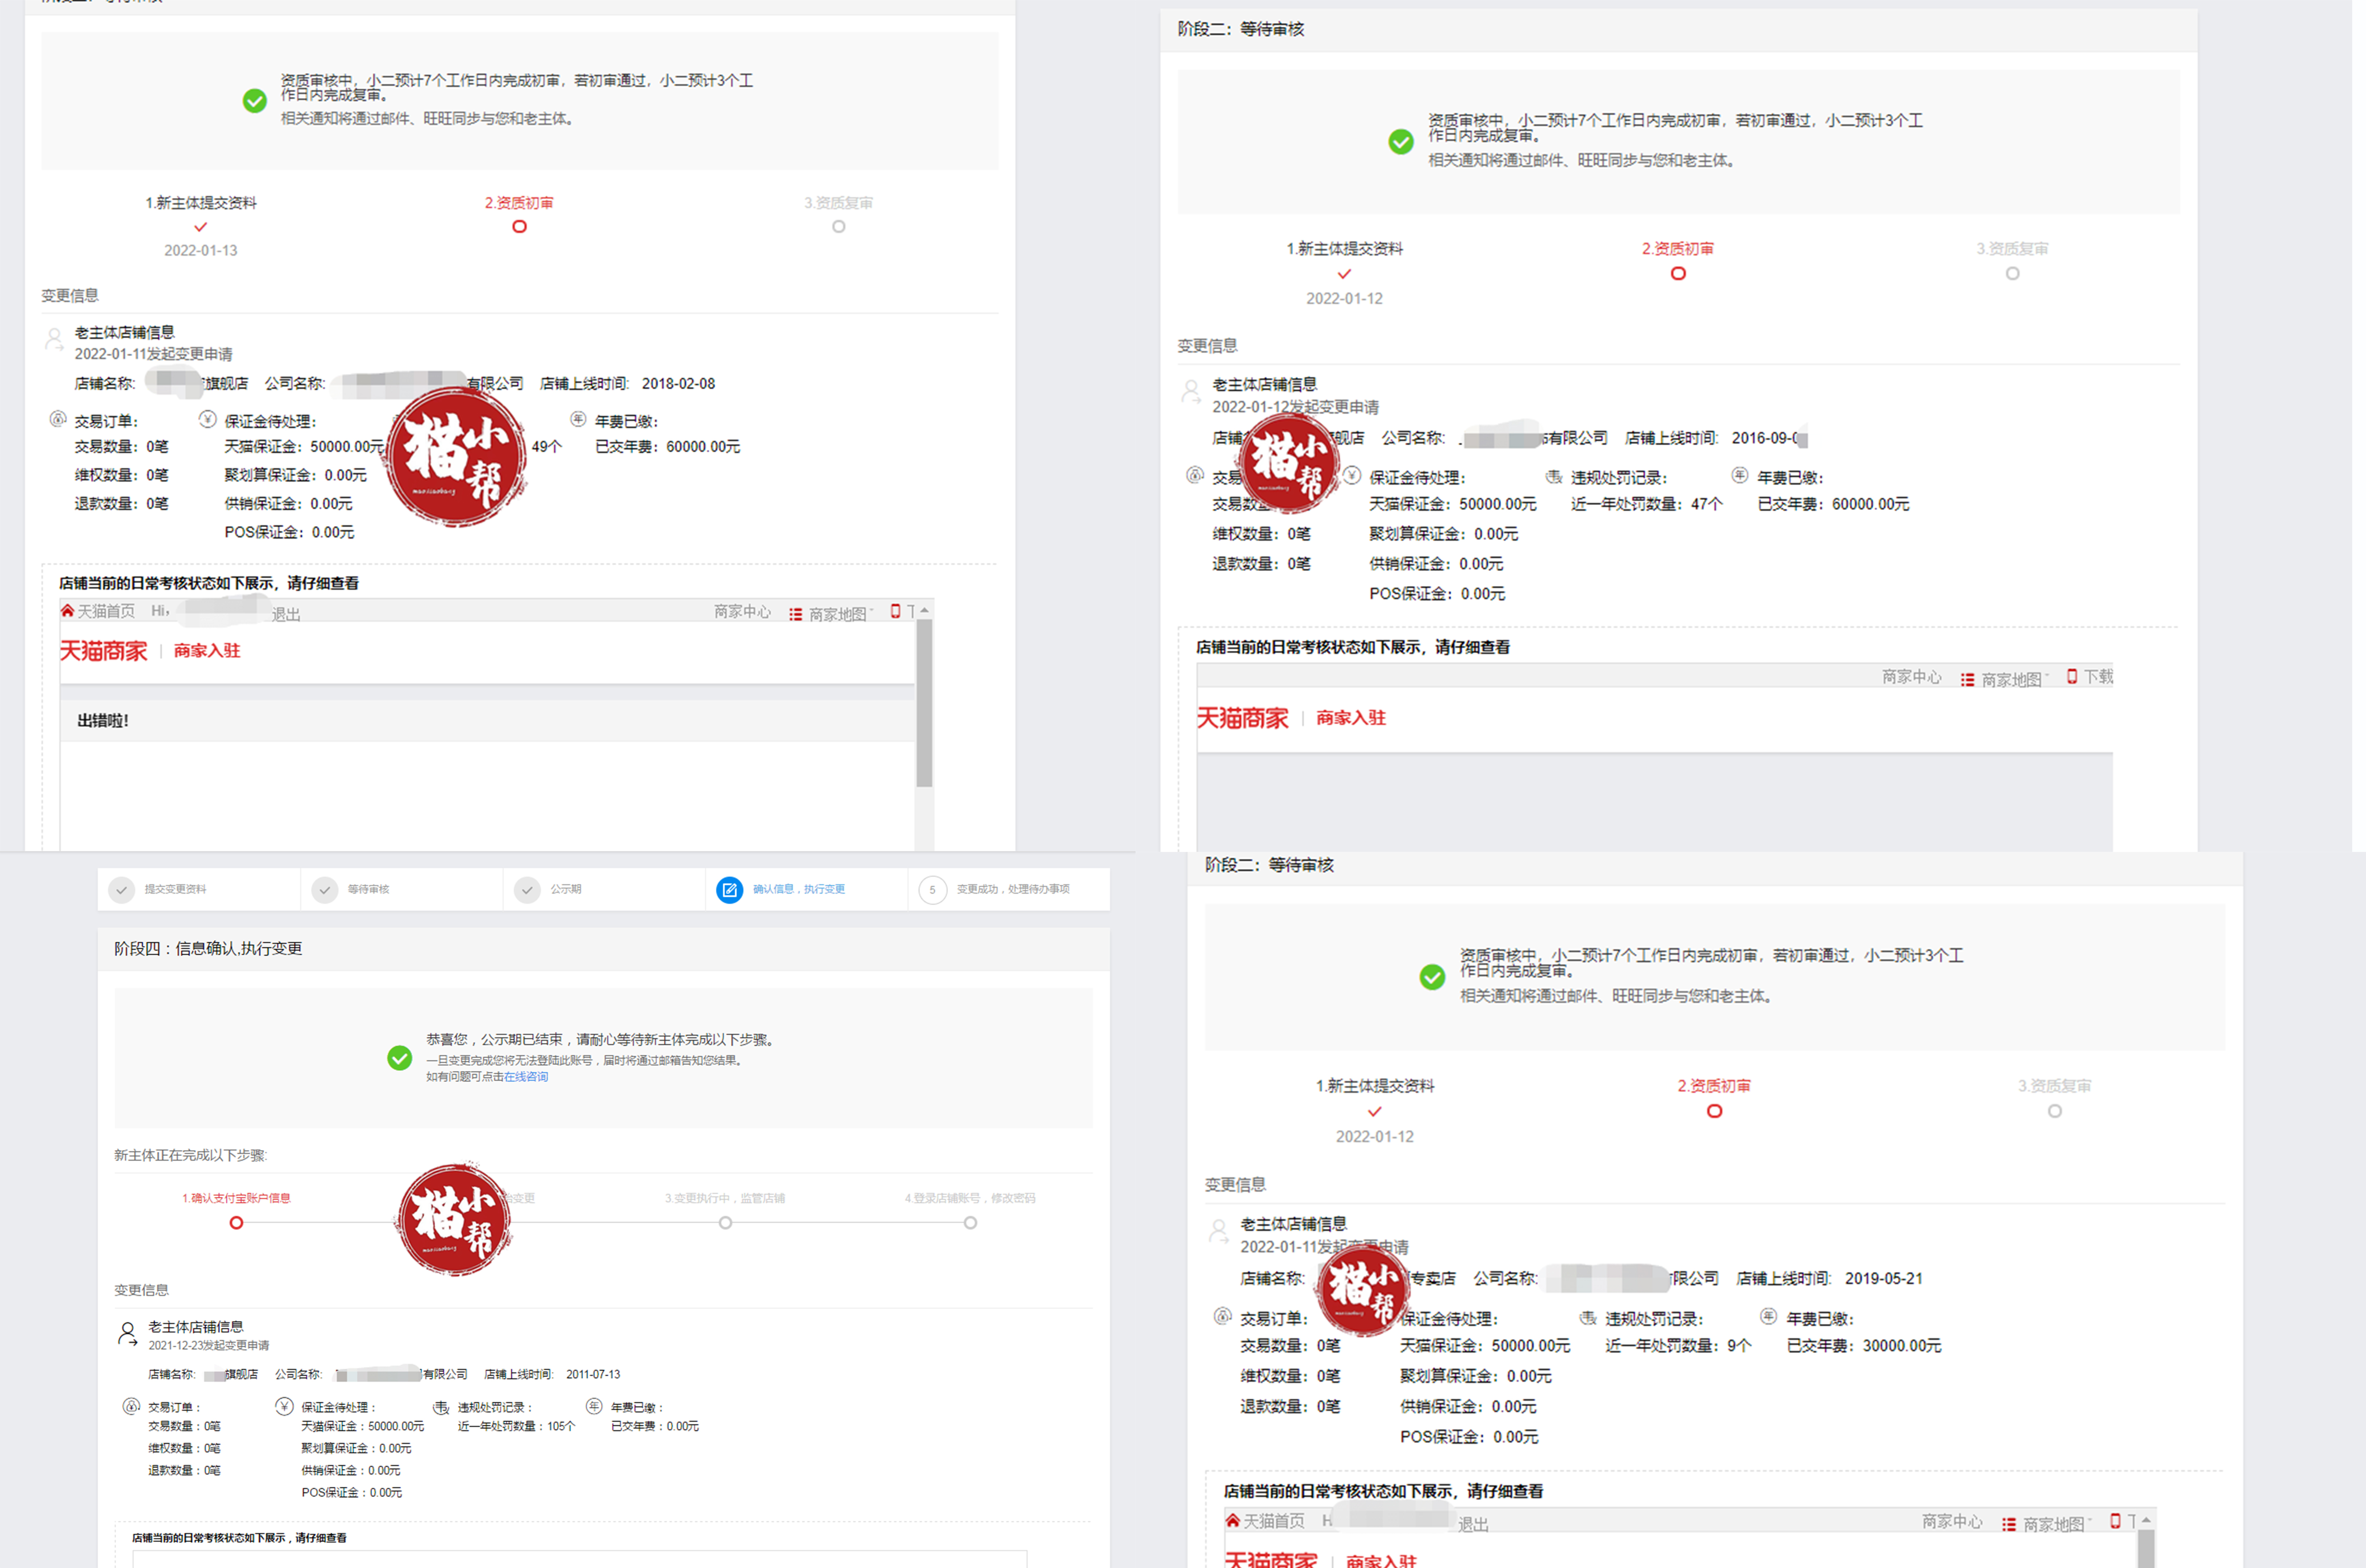Click the yen icon beside 保证金待处理 in stage four
Image resolution: width=2366 pixels, height=1568 pixels.
tap(284, 1406)
